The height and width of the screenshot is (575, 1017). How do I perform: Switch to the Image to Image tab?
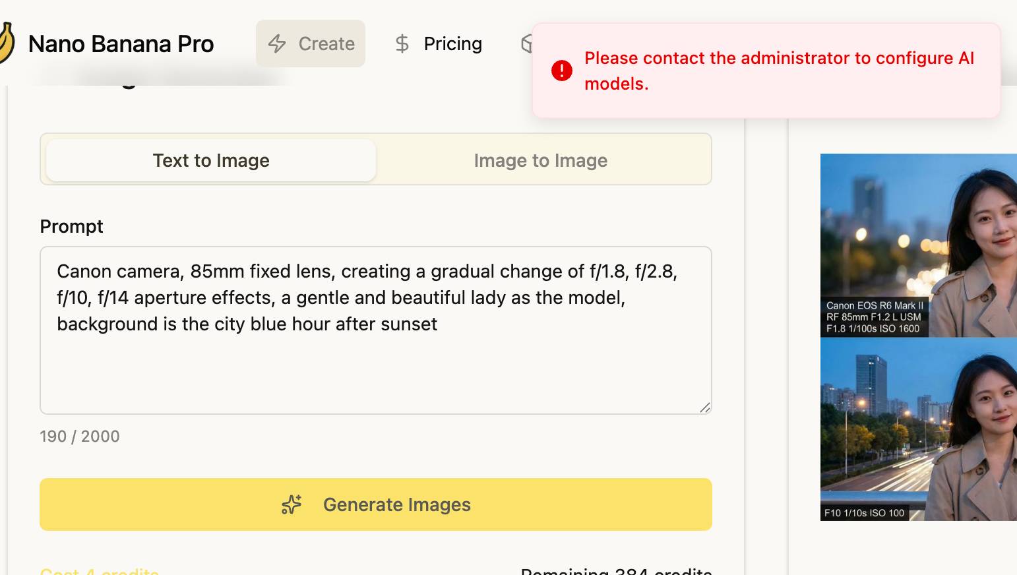click(x=540, y=160)
